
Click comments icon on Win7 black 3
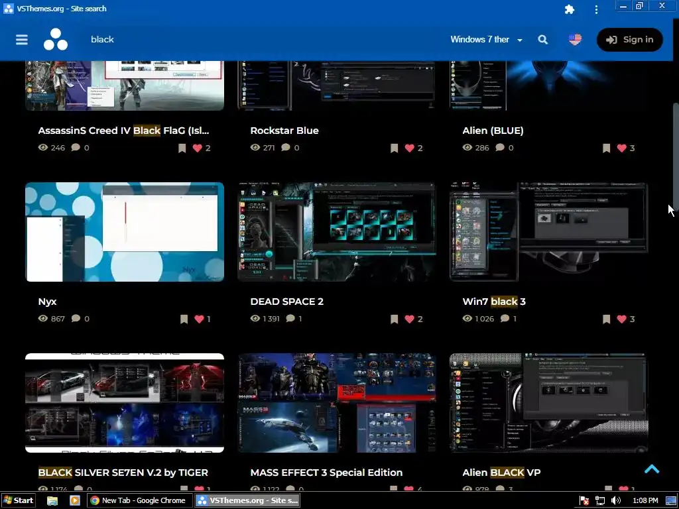point(505,319)
